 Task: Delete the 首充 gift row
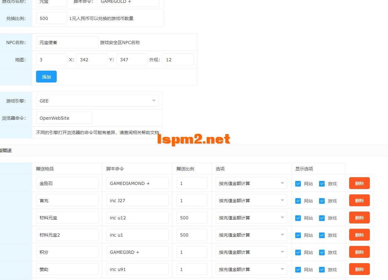(x=359, y=200)
